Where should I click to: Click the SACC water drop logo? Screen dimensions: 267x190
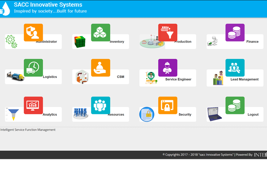click(5, 9)
